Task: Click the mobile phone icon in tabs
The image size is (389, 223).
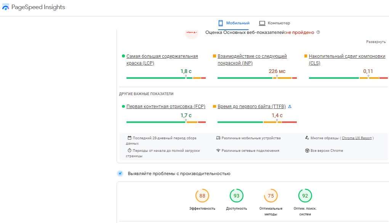Action: coord(221,23)
